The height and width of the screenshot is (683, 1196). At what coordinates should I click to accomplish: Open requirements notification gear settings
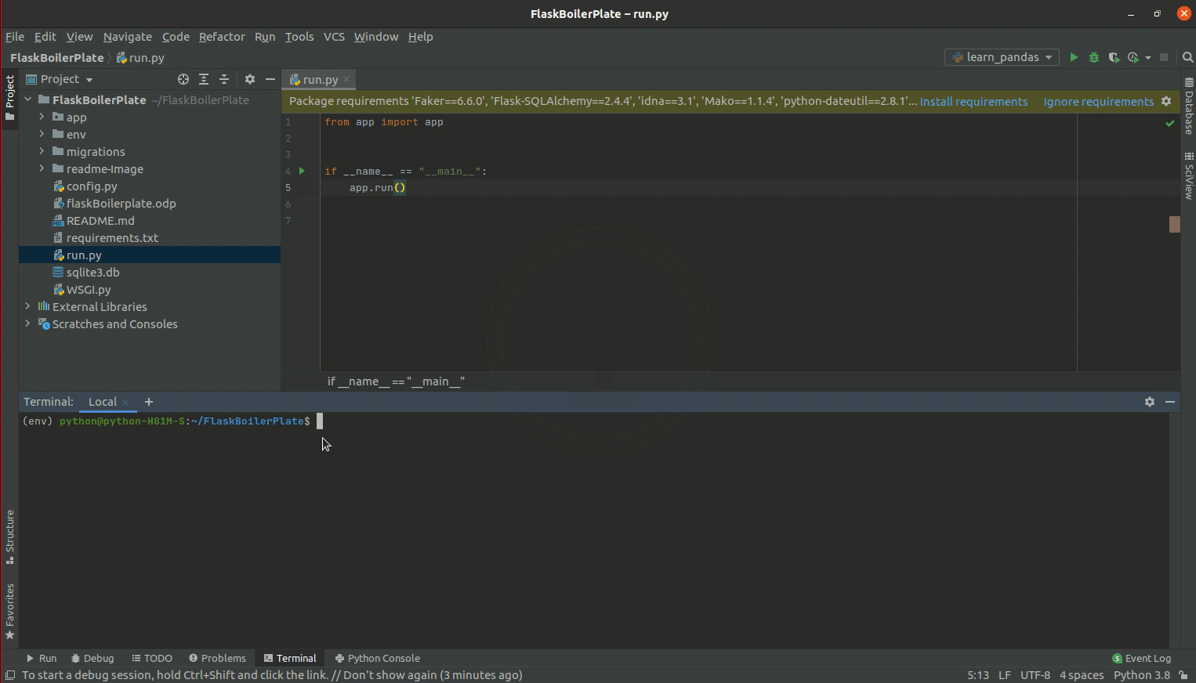pyautogui.click(x=1166, y=101)
